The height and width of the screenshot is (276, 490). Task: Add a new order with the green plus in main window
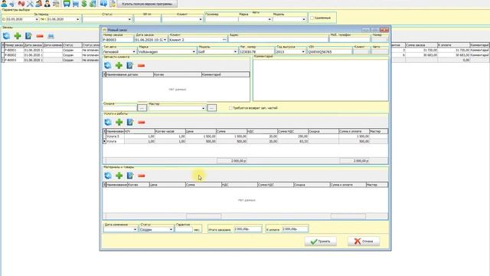click(x=18, y=36)
